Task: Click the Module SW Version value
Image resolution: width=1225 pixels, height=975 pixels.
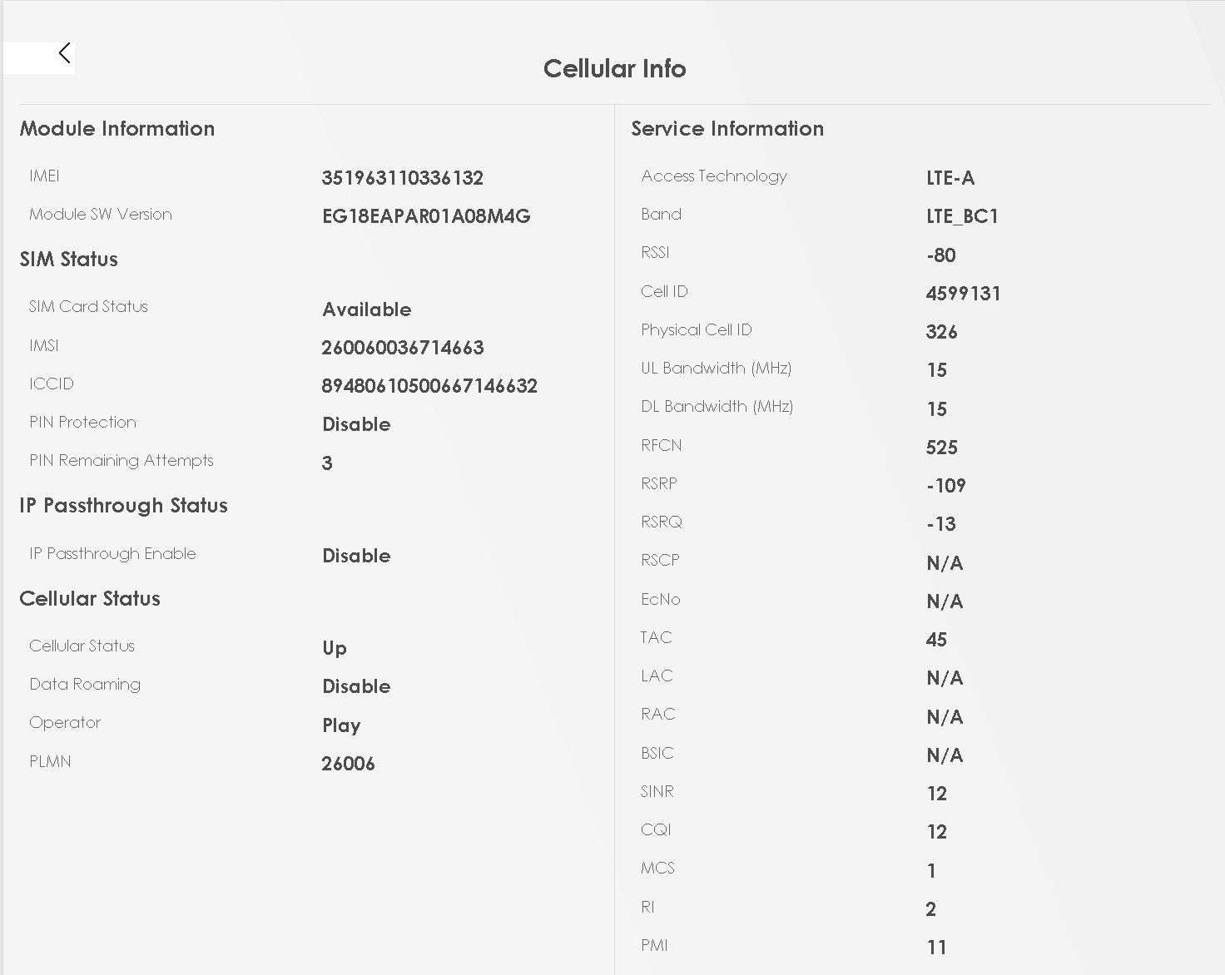Action: point(426,216)
